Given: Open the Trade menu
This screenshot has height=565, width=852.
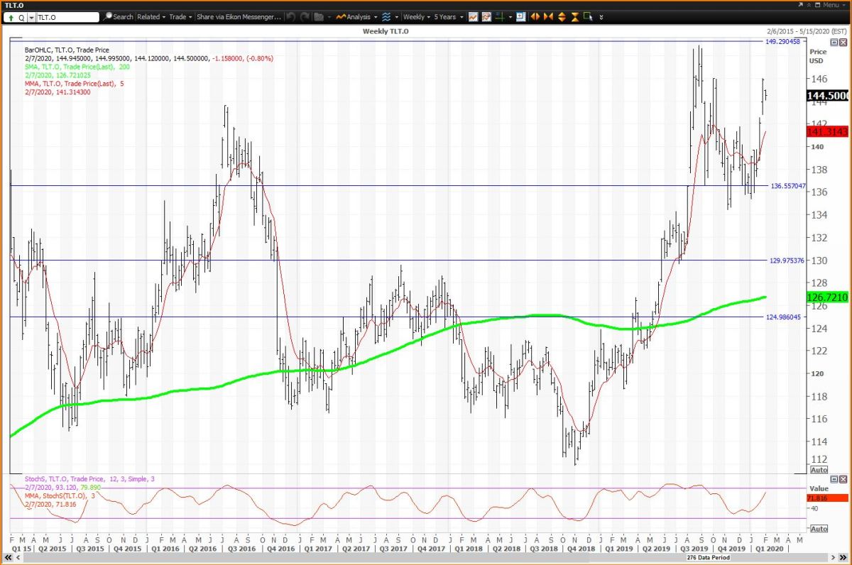Looking at the screenshot, I should click(x=180, y=16).
